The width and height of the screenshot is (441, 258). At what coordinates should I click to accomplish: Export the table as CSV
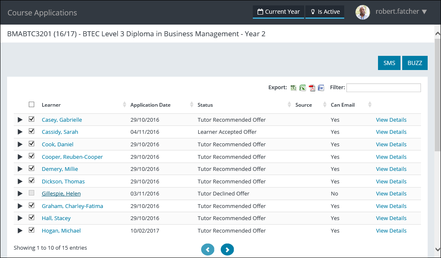(x=294, y=88)
